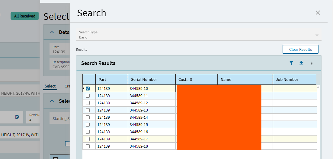Screen dimensions: 333x159
Task: Uncheck the row for serial 344589-10
Action: [88, 89]
